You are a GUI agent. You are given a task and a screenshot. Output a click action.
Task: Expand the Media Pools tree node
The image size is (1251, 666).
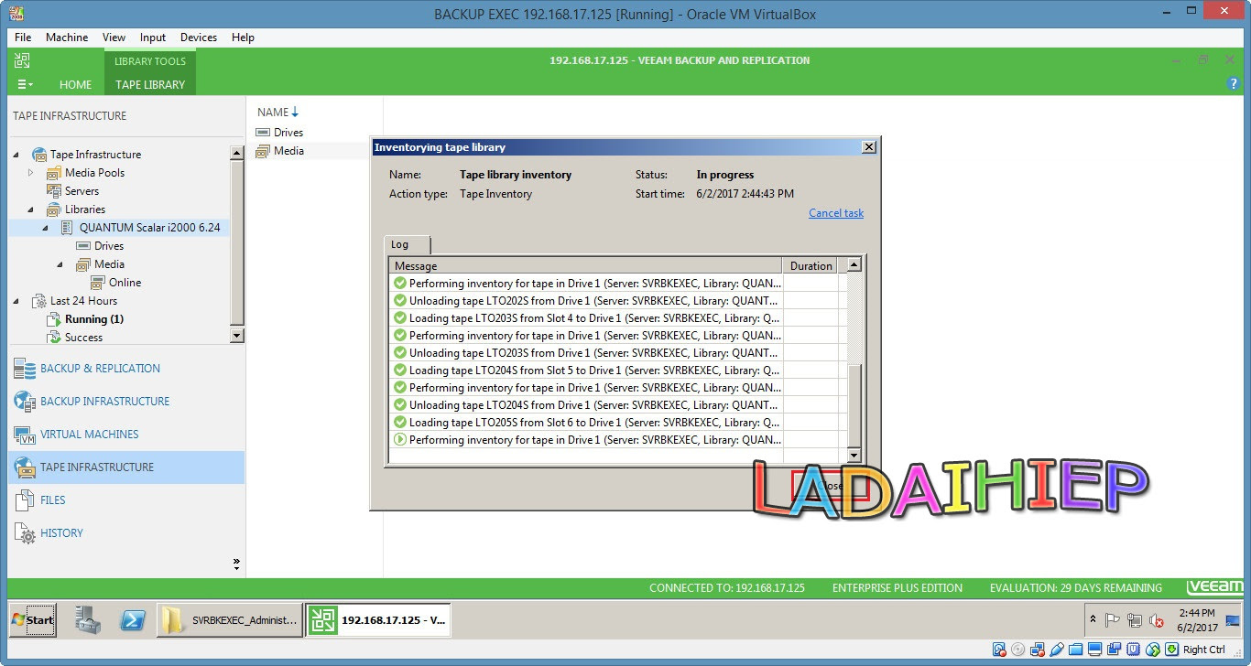click(31, 173)
